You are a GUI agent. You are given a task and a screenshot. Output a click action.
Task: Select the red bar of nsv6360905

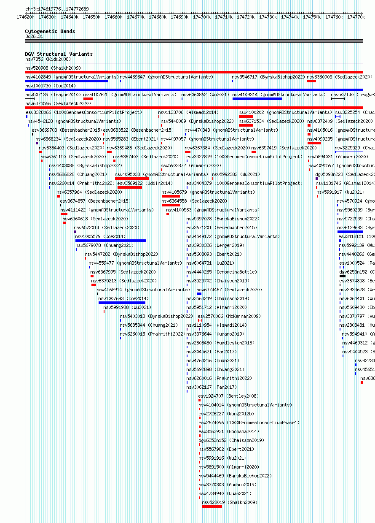coord(311,81)
